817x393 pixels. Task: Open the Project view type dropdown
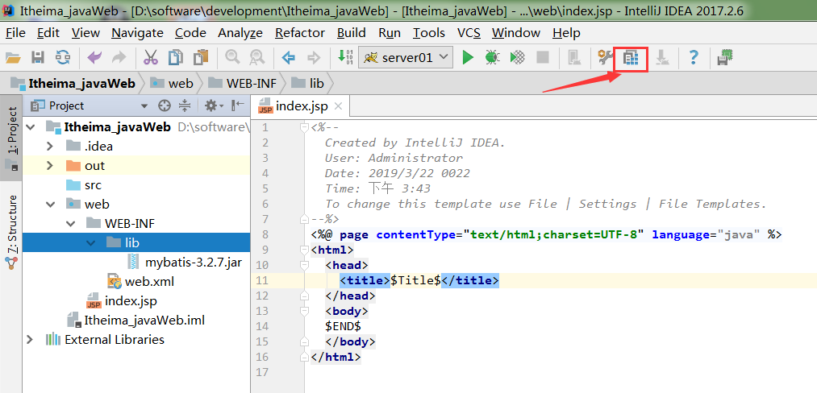pyautogui.click(x=144, y=106)
